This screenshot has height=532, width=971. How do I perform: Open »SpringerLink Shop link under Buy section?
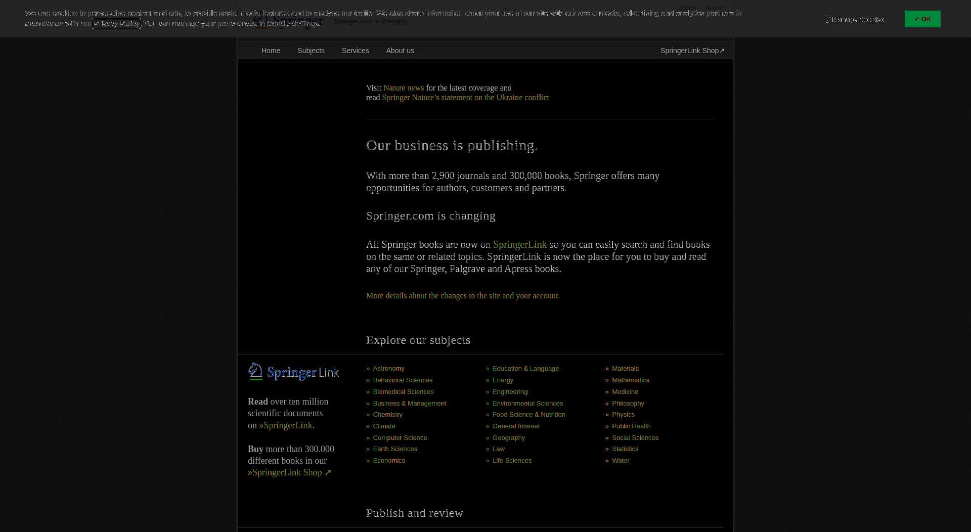click(x=289, y=473)
